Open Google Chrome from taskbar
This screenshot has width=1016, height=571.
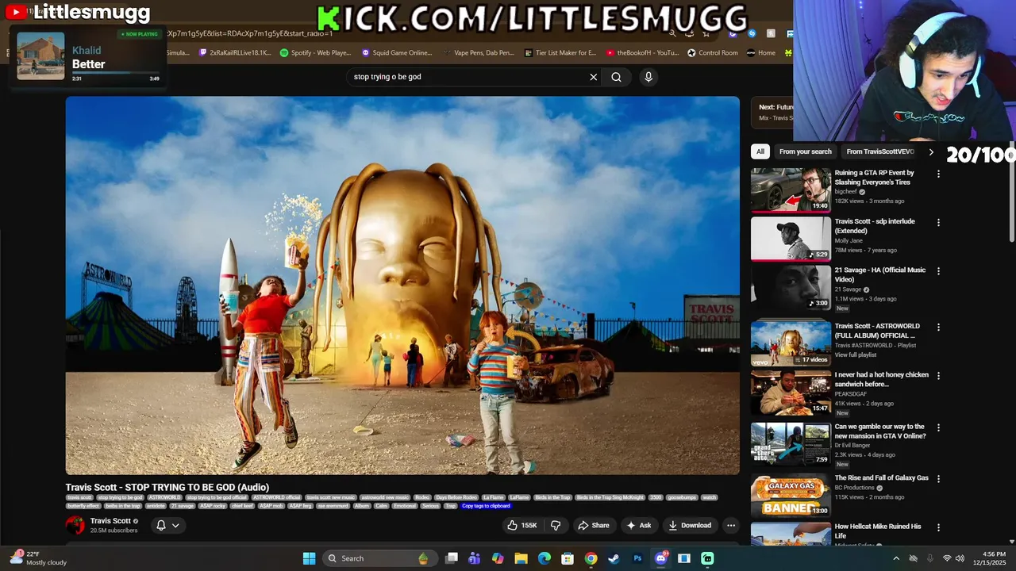[591, 558]
